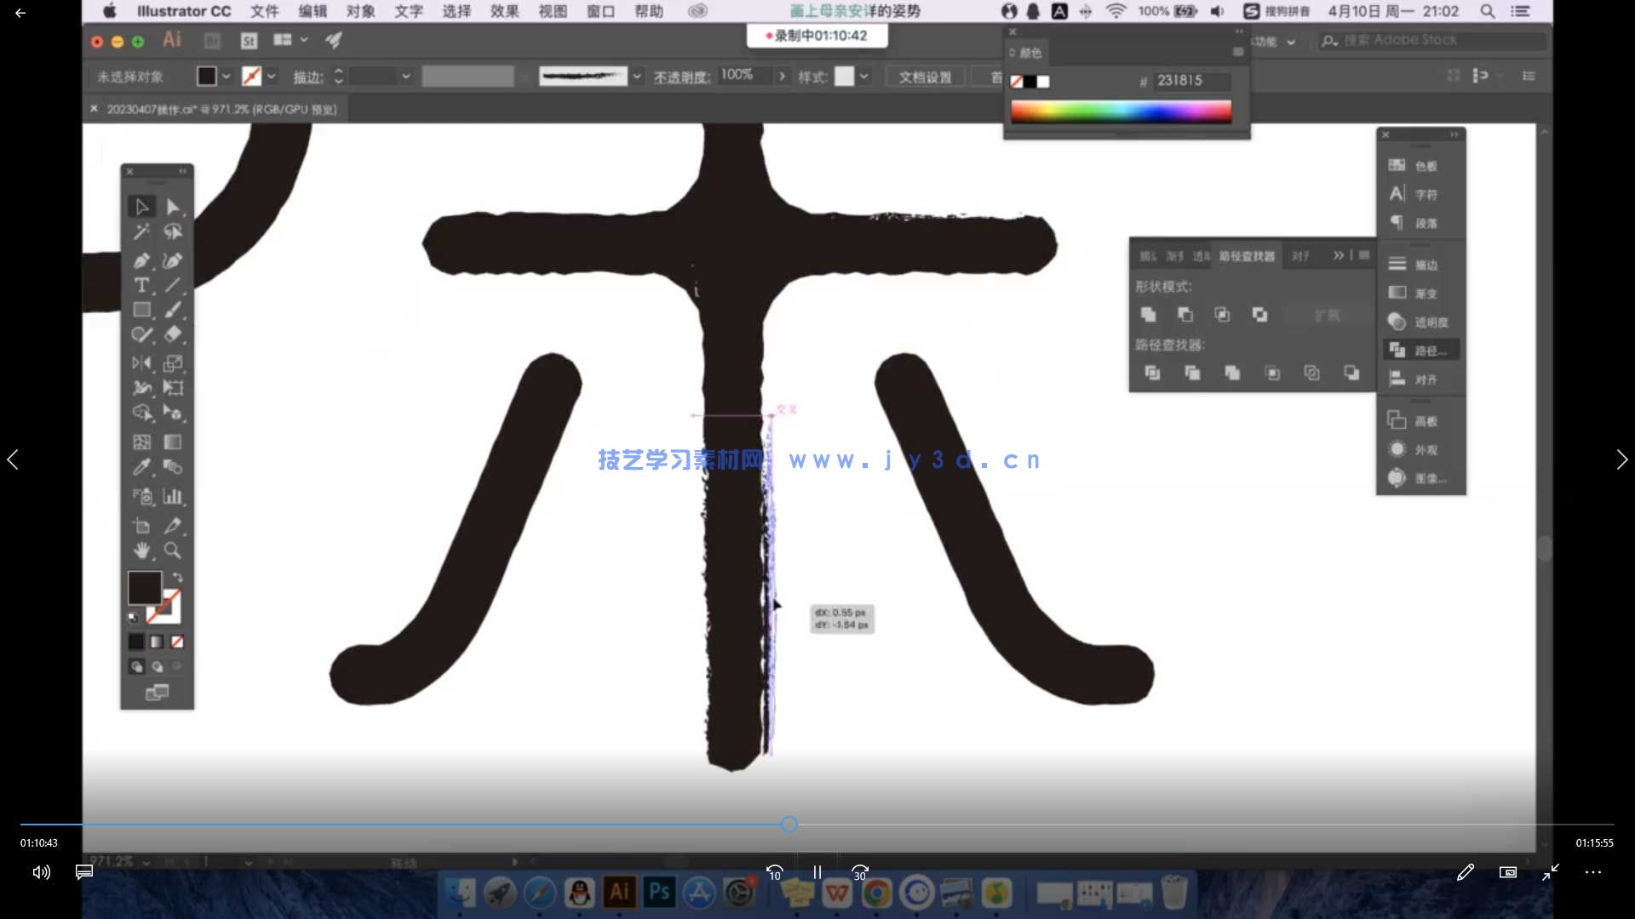Click the 扩展 Expand button in Pathfinder
The height and width of the screenshot is (919, 1635).
tap(1328, 314)
